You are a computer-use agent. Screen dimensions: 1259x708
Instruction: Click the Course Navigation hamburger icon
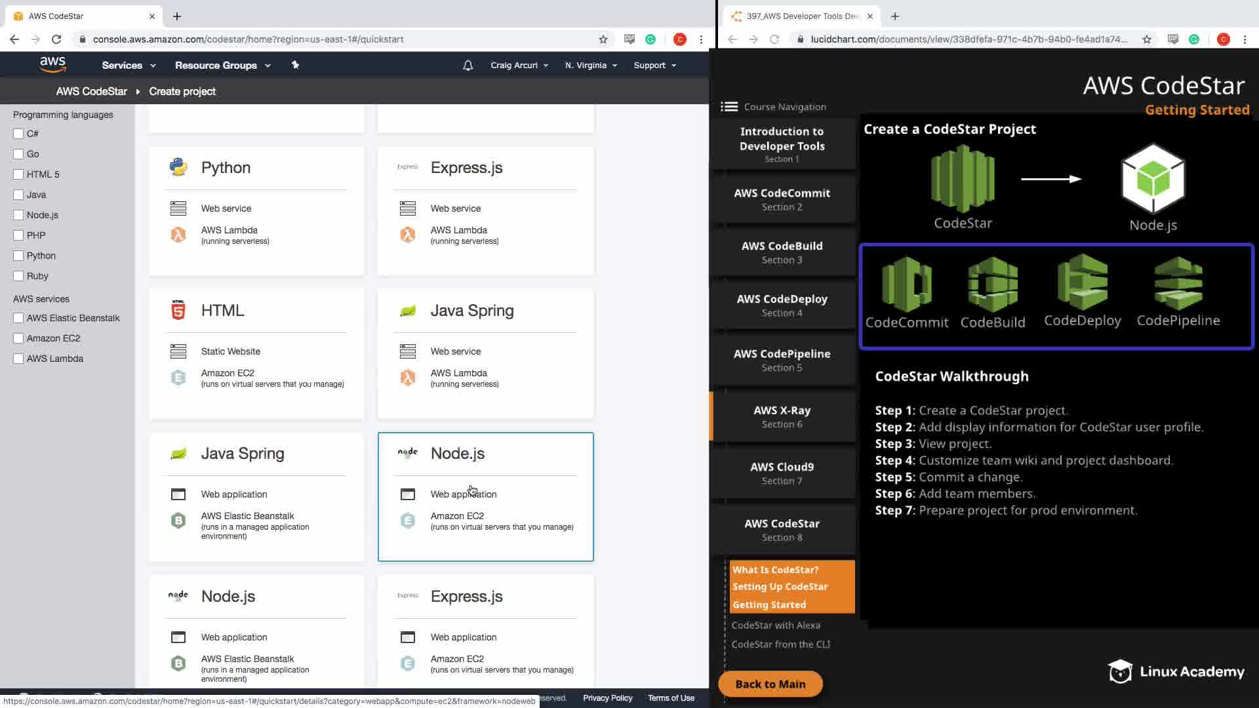(729, 107)
